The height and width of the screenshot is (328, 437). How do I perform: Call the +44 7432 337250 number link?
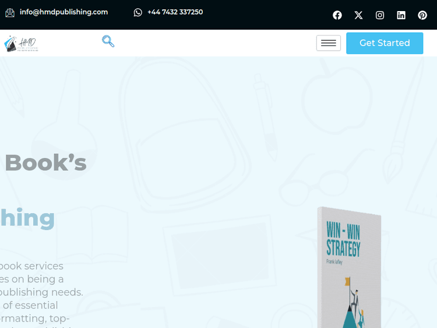click(x=175, y=12)
